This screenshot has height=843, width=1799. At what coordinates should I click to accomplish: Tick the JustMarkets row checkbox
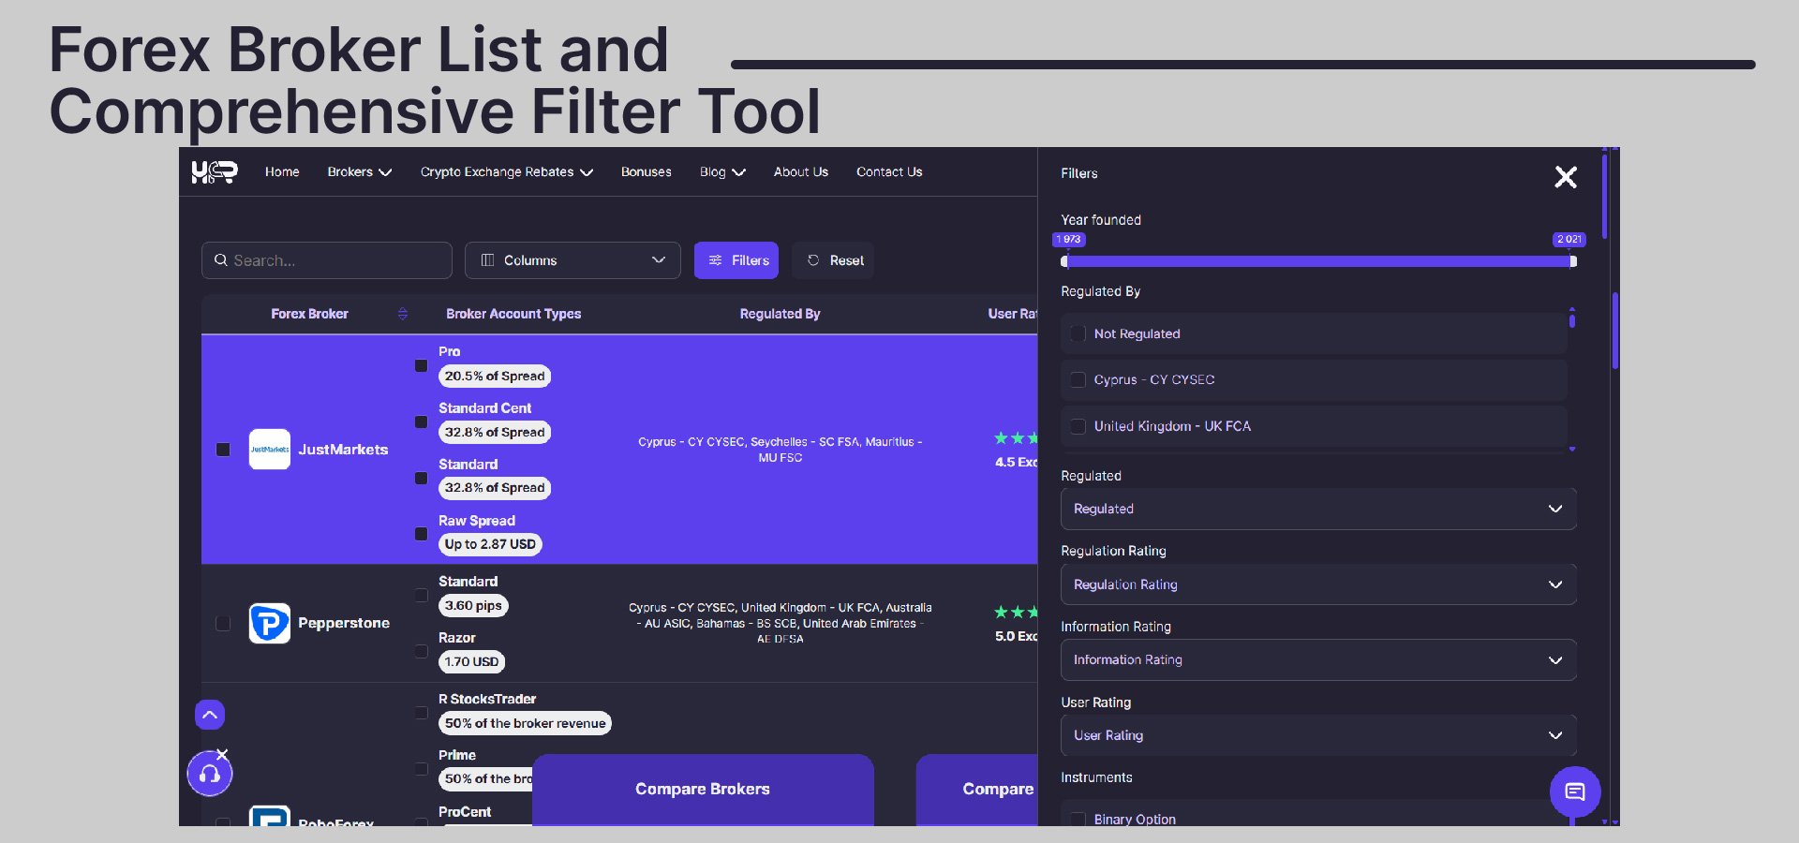pyautogui.click(x=223, y=450)
